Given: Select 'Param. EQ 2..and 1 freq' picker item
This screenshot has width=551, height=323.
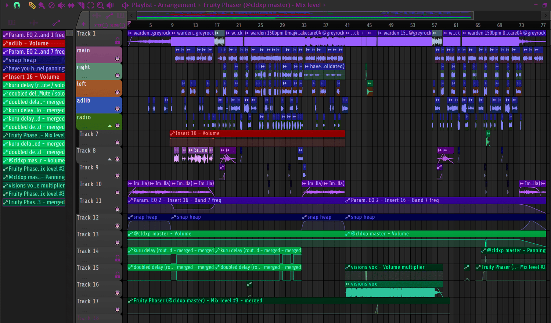Looking at the screenshot, I should (34, 35).
